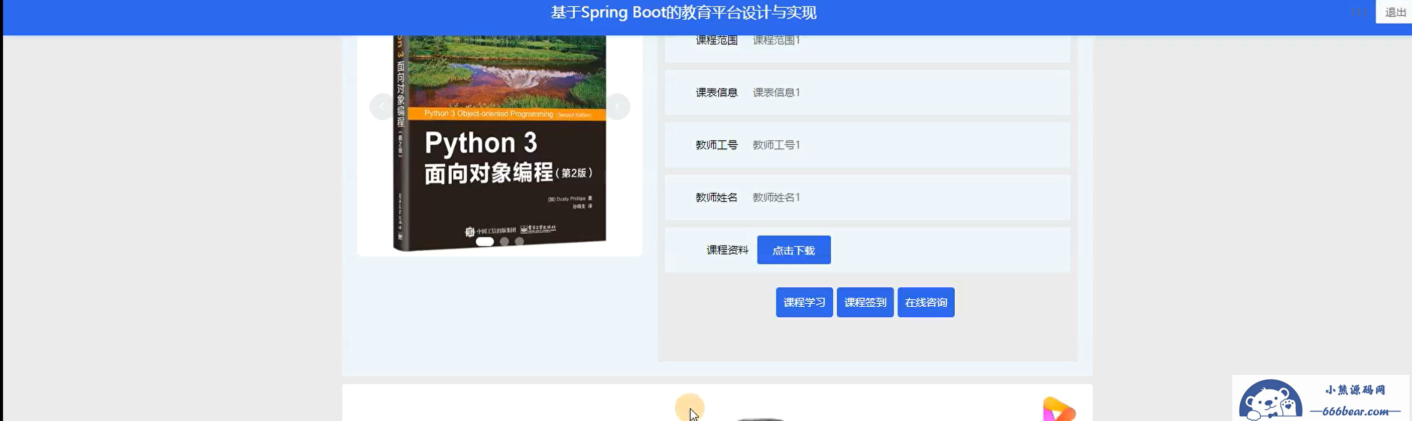Select the first carousel indicator dot
This screenshot has width=1412, height=421.
484,242
